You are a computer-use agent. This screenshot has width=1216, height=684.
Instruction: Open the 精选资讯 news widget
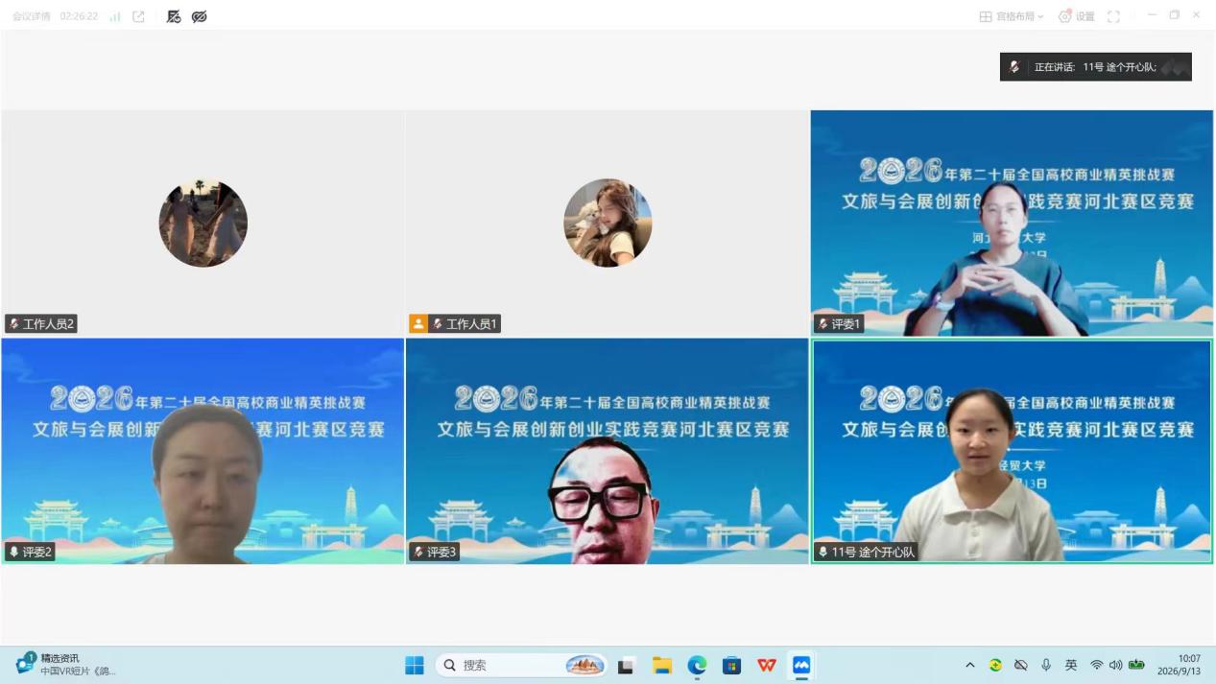[65, 664]
